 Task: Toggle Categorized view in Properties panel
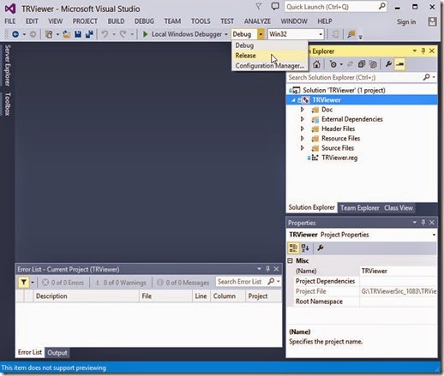click(293, 248)
